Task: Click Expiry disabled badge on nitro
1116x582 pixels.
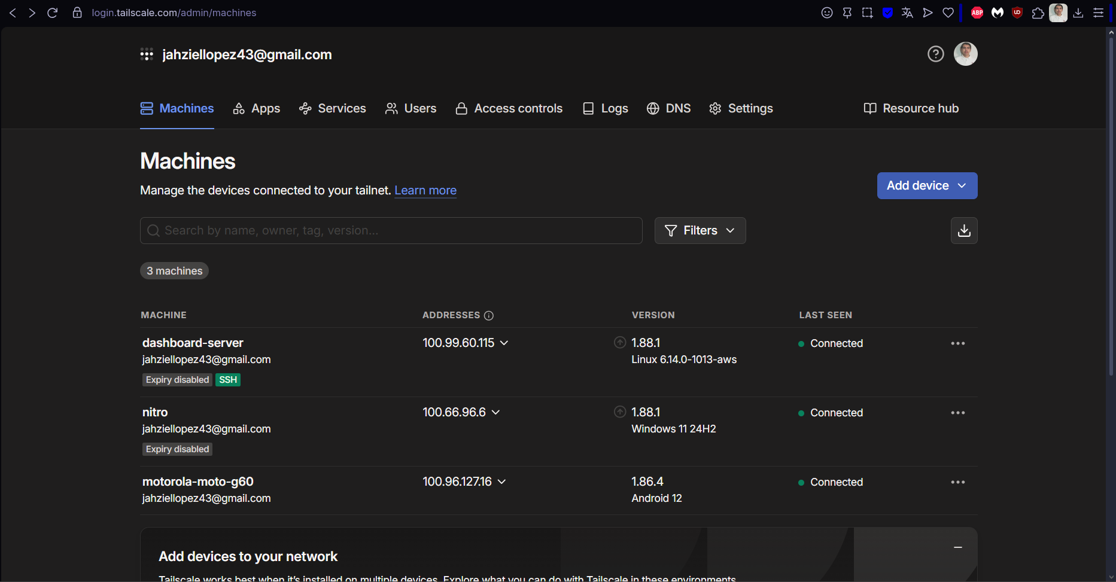Action: (x=177, y=449)
